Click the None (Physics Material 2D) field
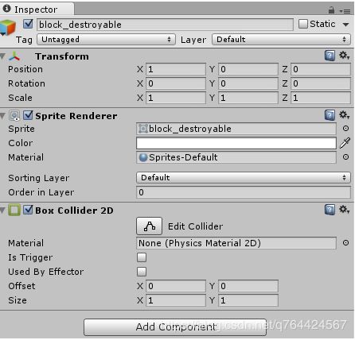Viewport: 355px width, 340px height. pos(236,243)
